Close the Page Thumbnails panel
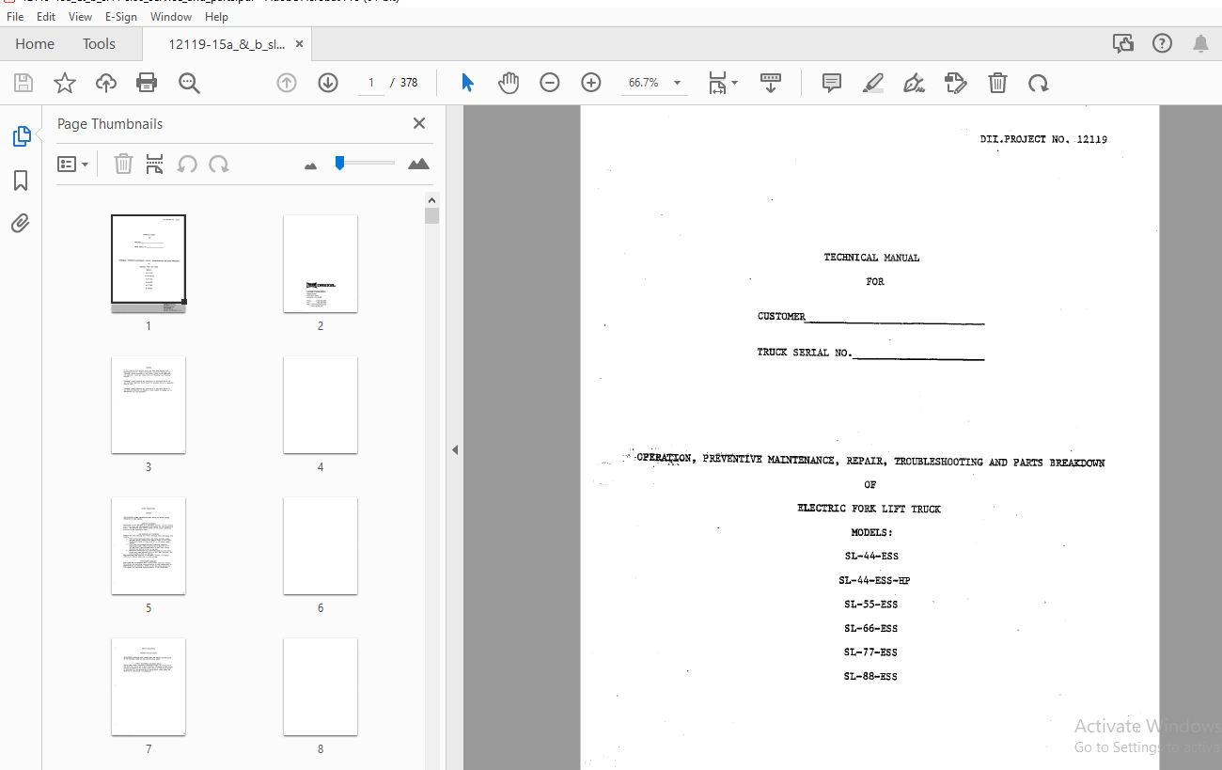1222x770 pixels. 419,123
